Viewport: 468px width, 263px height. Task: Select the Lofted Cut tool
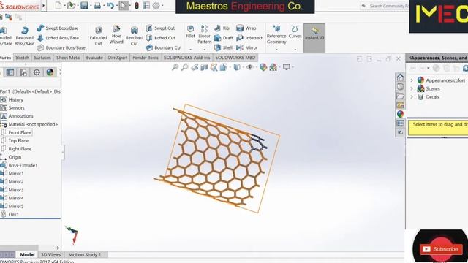click(x=161, y=38)
